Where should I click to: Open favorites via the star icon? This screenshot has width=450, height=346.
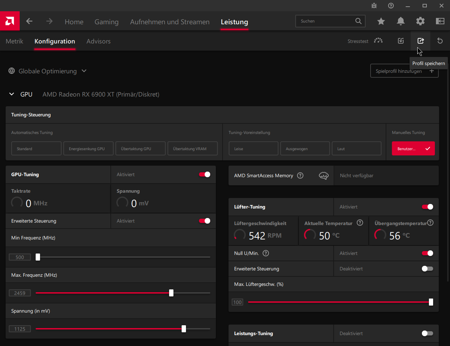381,21
